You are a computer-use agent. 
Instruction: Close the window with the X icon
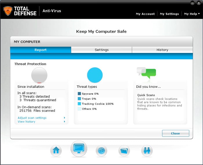pyautogui.click(x=199, y=3)
